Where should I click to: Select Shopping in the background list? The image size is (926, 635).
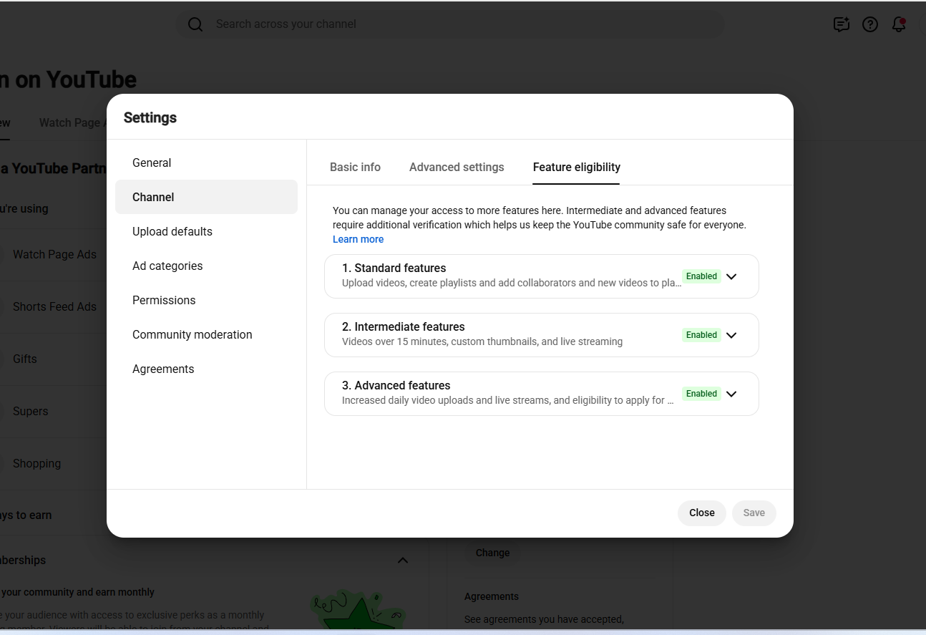pos(36,463)
